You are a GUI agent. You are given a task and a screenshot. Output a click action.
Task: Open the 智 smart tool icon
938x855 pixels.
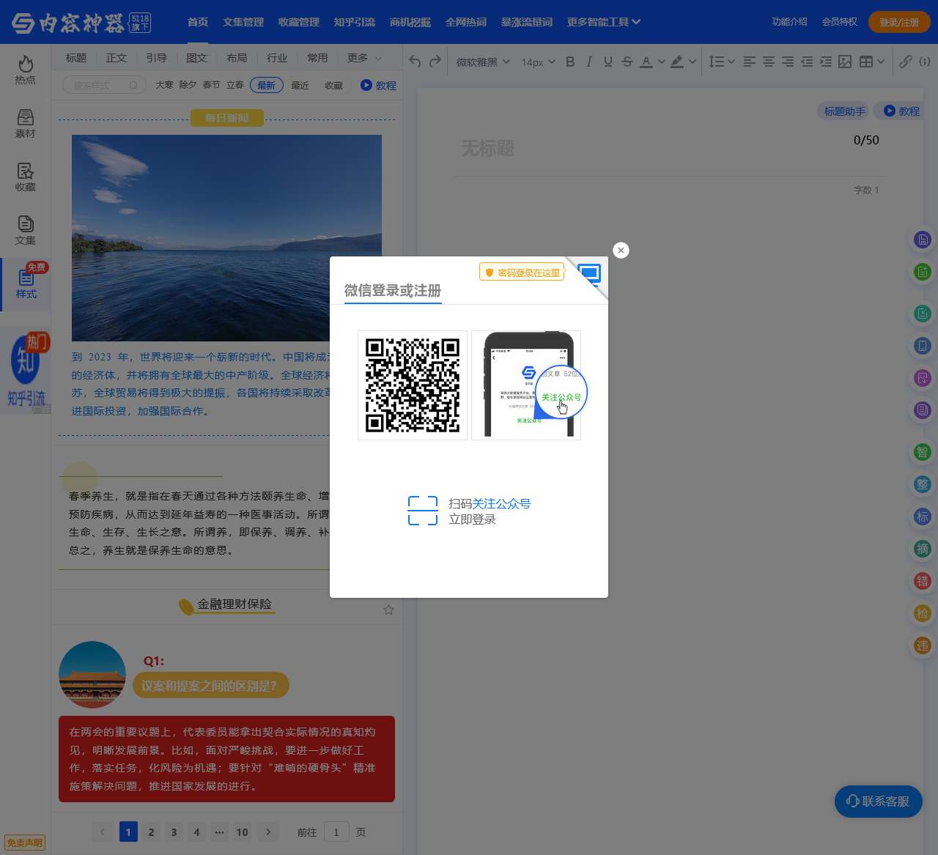923,452
